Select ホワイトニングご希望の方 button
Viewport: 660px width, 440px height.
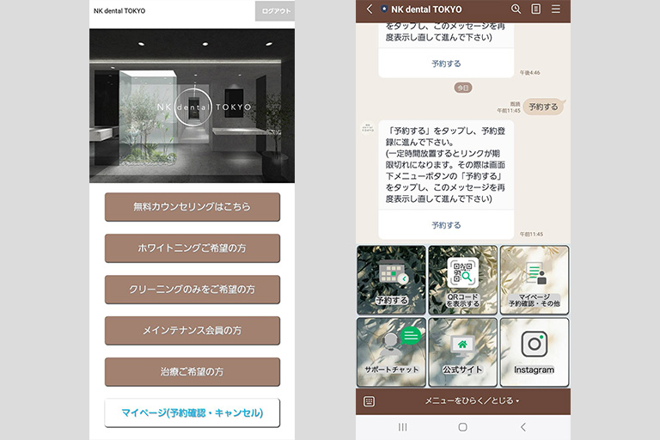(192, 248)
